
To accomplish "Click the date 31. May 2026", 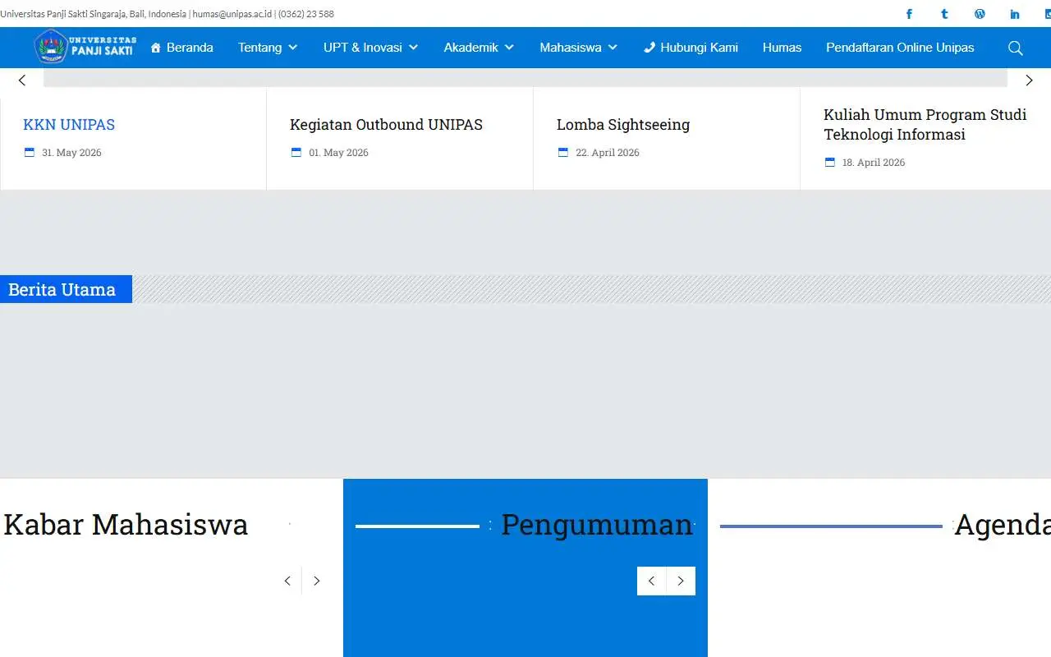I will click(71, 153).
